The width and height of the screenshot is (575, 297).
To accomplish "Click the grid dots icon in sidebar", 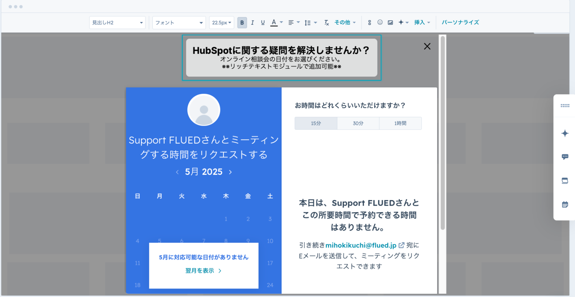I will coord(565,106).
